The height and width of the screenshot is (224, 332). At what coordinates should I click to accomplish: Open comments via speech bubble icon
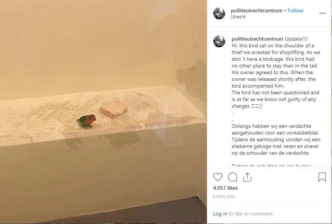(233, 177)
